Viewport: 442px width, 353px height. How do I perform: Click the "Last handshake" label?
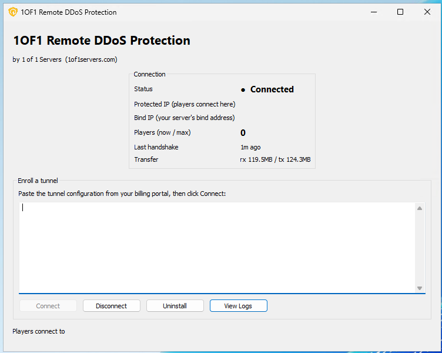[156, 147]
